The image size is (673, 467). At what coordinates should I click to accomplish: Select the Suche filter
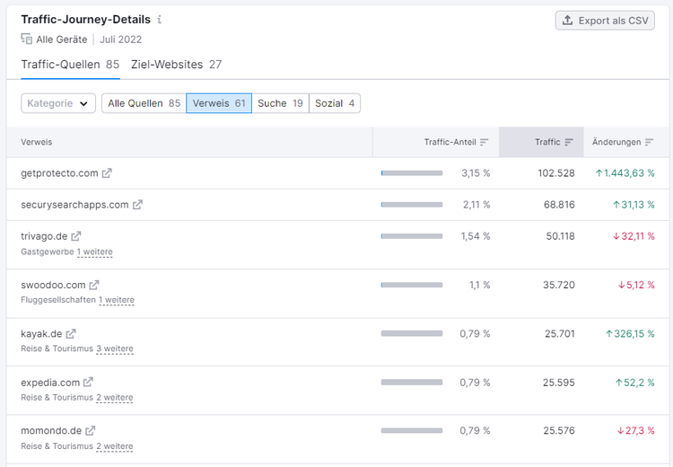click(x=280, y=103)
